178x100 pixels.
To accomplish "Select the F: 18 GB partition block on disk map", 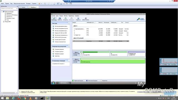I will [x=96, y=54].
